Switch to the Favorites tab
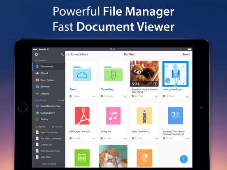Image resolution: width=227 pixels, height=170 pixels. pos(57,127)
